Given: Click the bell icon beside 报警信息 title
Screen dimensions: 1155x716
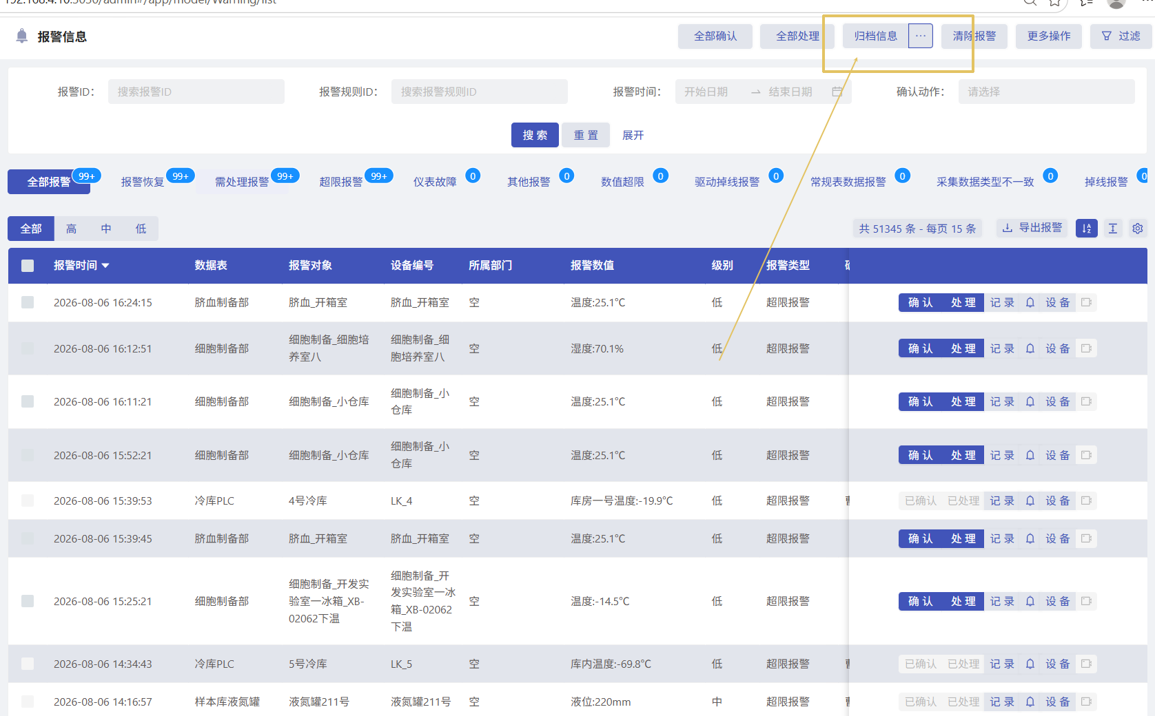Looking at the screenshot, I should pos(22,36).
